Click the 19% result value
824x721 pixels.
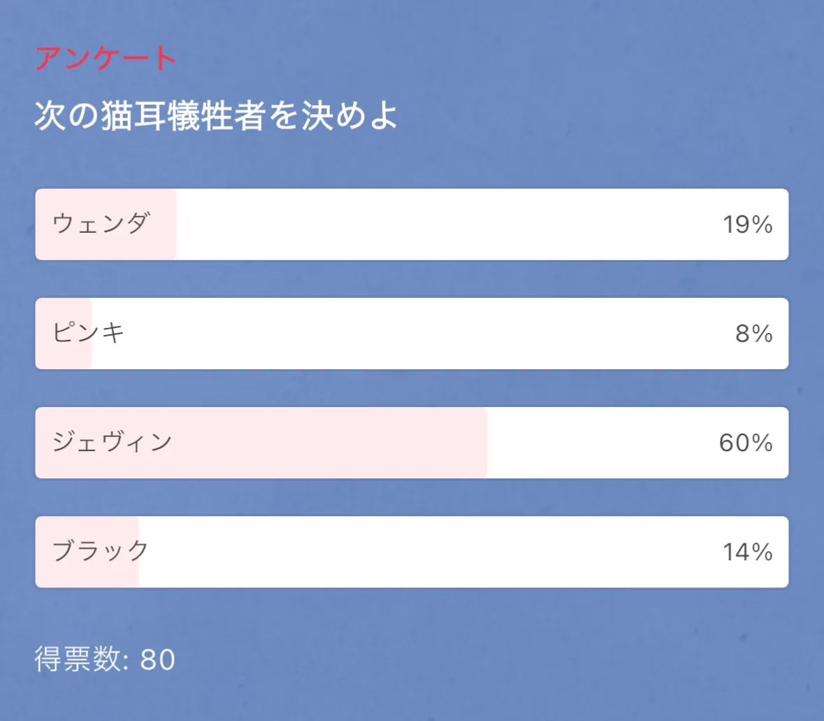(x=747, y=224)
